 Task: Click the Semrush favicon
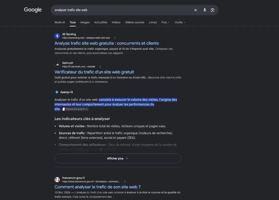(x=57, y=65)
